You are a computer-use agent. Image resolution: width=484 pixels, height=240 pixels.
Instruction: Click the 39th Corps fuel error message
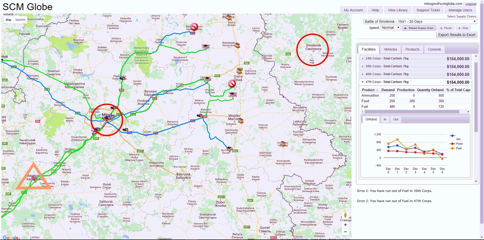click(x=394, y=191)
